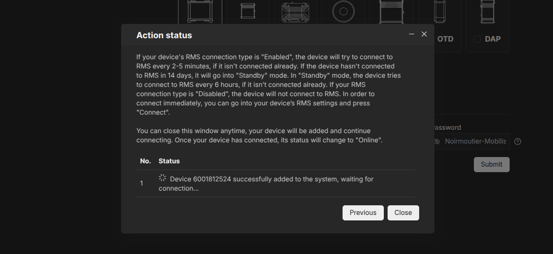Choose the OTD device type label
553x254 pixels.
click(445, 39)
